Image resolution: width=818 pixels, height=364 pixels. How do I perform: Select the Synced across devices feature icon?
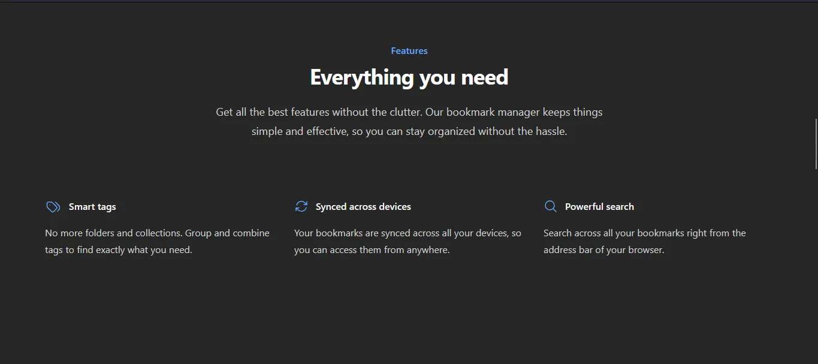click(301, 206)
